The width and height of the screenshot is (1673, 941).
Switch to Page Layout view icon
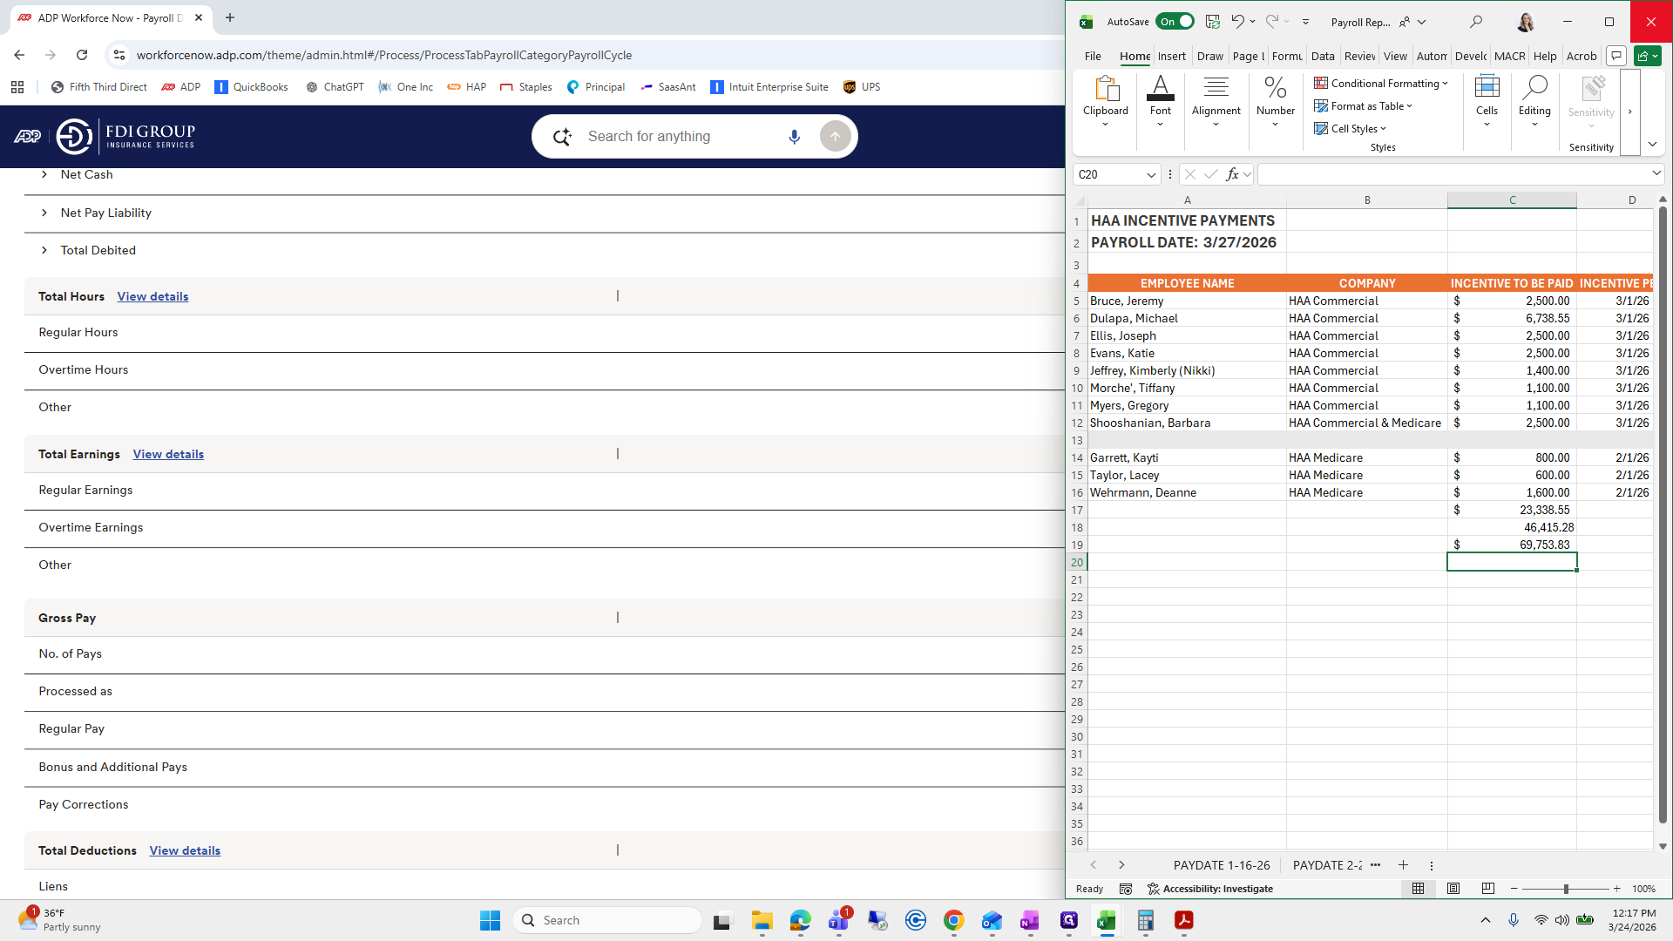[x=1453, y=889]
